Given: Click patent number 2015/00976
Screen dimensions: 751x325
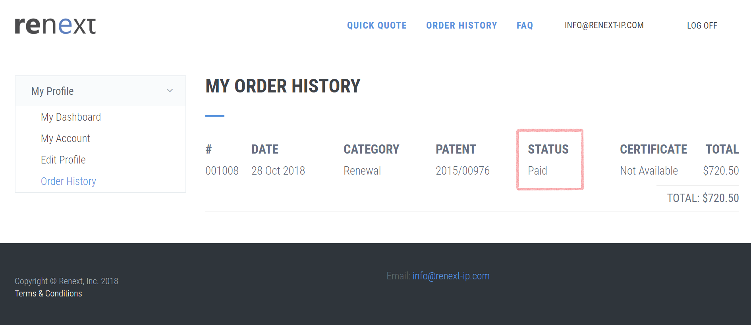Looking at the screenshot, I should pos(463,171).
